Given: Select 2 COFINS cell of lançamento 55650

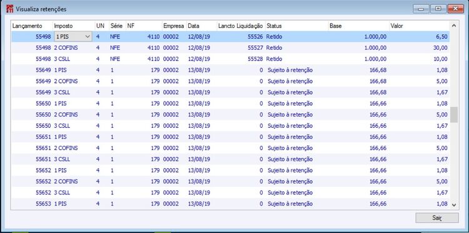Looking at the screenshot, I should click(x=66, y=115).
